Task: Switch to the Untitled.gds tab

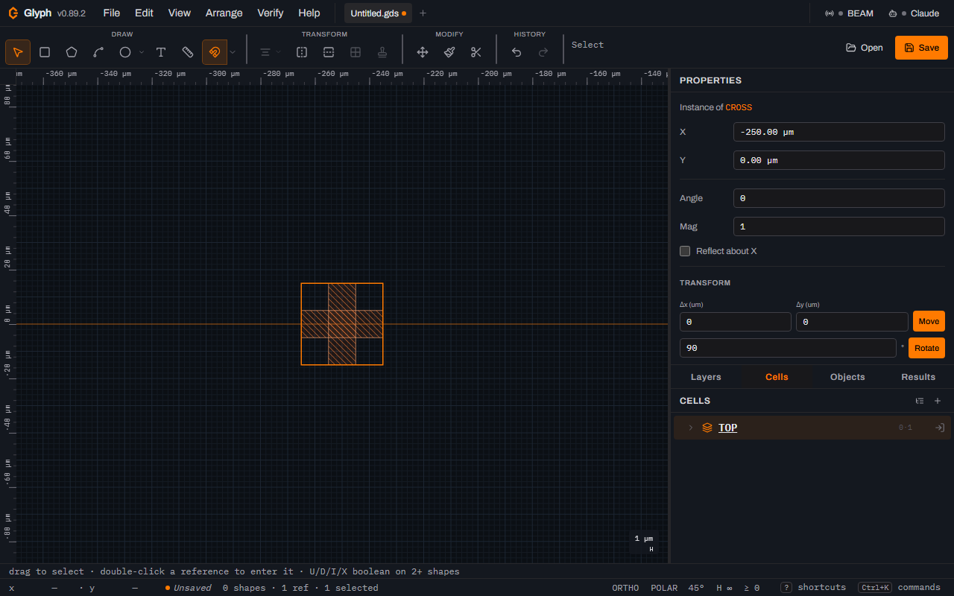Action: (378, 13)
